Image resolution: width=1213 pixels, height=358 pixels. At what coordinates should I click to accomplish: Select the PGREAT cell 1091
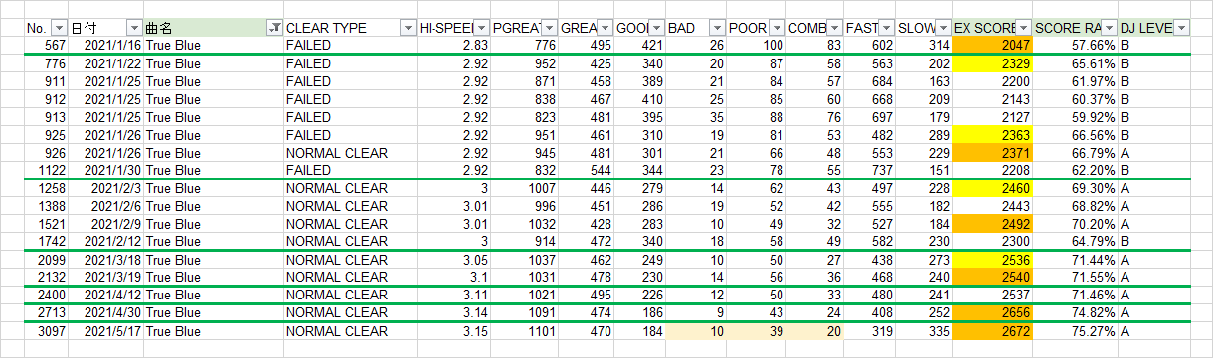pyautogui.click(x=524, y=312)
